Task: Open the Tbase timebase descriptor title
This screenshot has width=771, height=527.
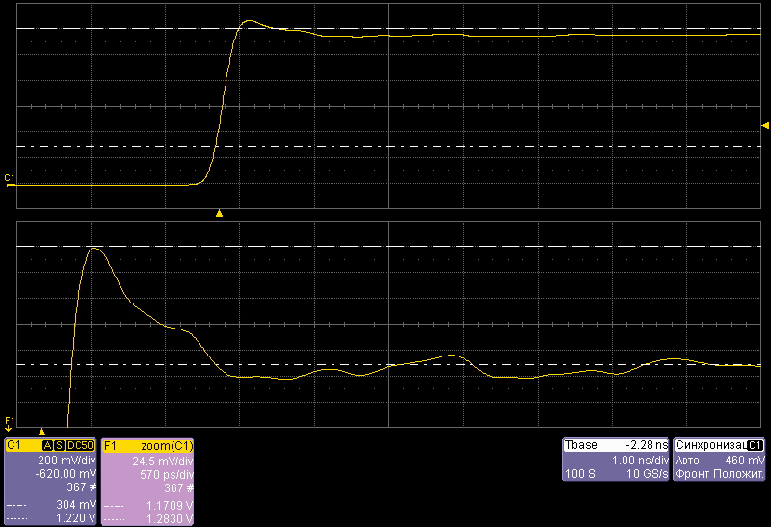Action: point(581,445)
